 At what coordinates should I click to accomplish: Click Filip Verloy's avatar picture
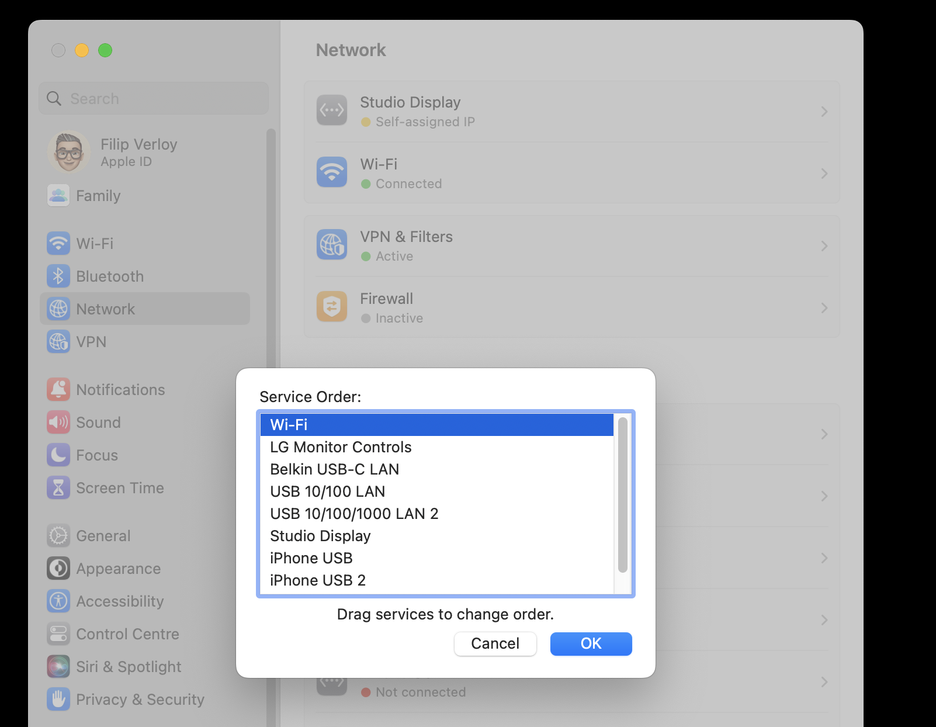pyautogui.click(x=69, y=152)
